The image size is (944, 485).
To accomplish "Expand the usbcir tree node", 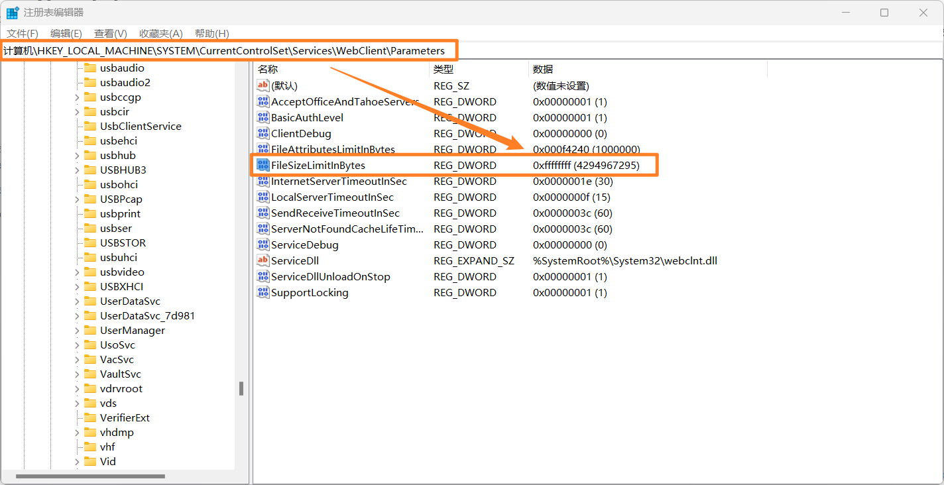I will point(77,111).
